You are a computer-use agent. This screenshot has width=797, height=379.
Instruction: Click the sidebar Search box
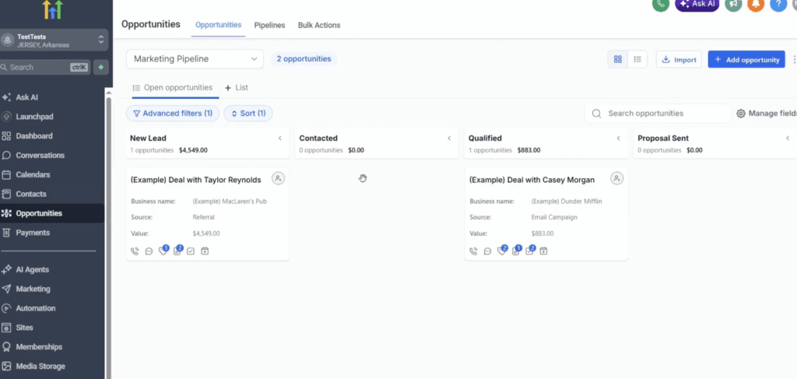[45, 67]
